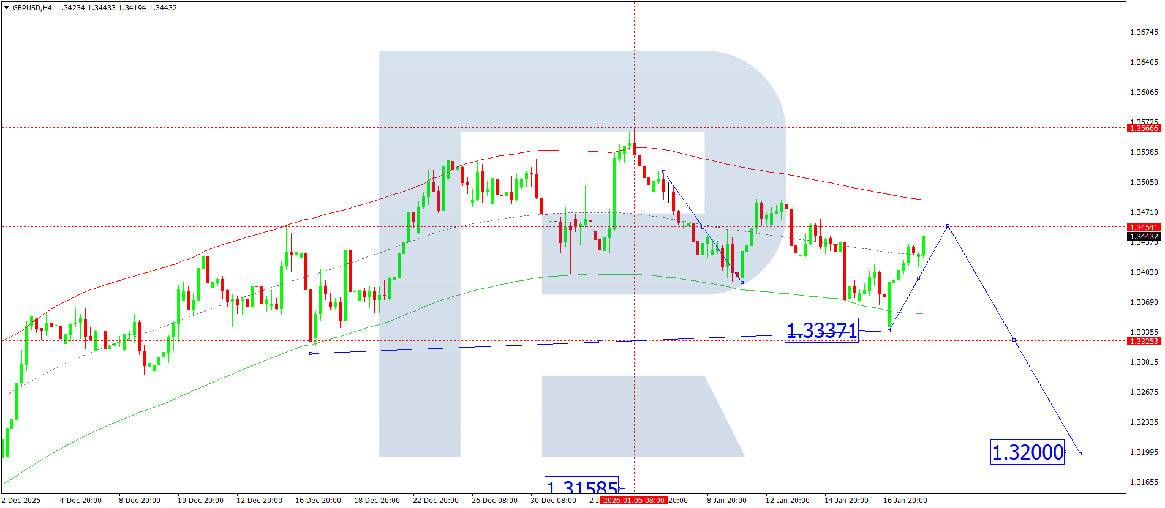This screenshot has width=1165, height=508.
Task: Select the 1.32000 target price label
Action: click(1027, 452)
